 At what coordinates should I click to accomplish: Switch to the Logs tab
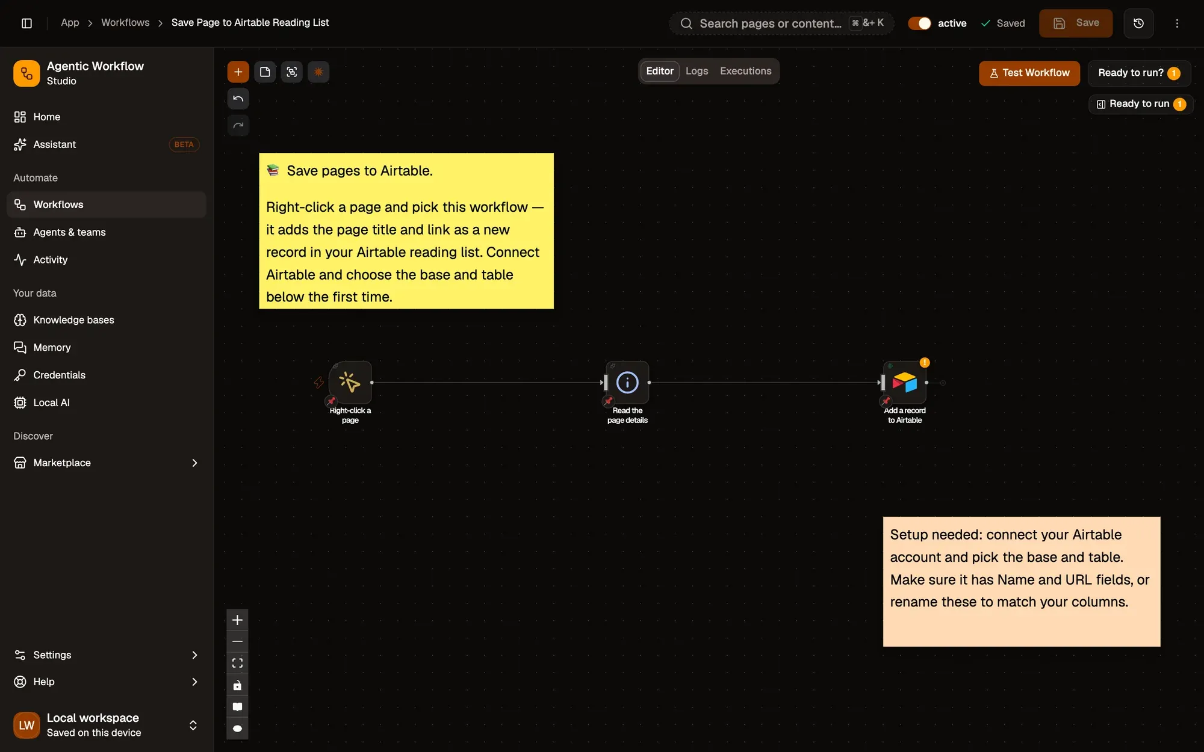[697, 71]
